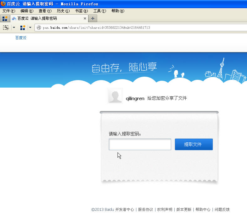Open 开发者中心 footer link
Viewport: 247px width, 219px height.
point(124,210)
